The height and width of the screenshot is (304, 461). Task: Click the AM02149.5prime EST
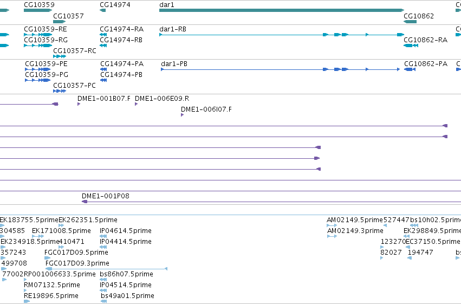(332, 225)
